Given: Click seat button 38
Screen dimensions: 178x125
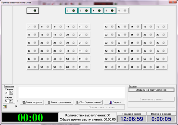Looking at the screenshot, I should point(46,51).
